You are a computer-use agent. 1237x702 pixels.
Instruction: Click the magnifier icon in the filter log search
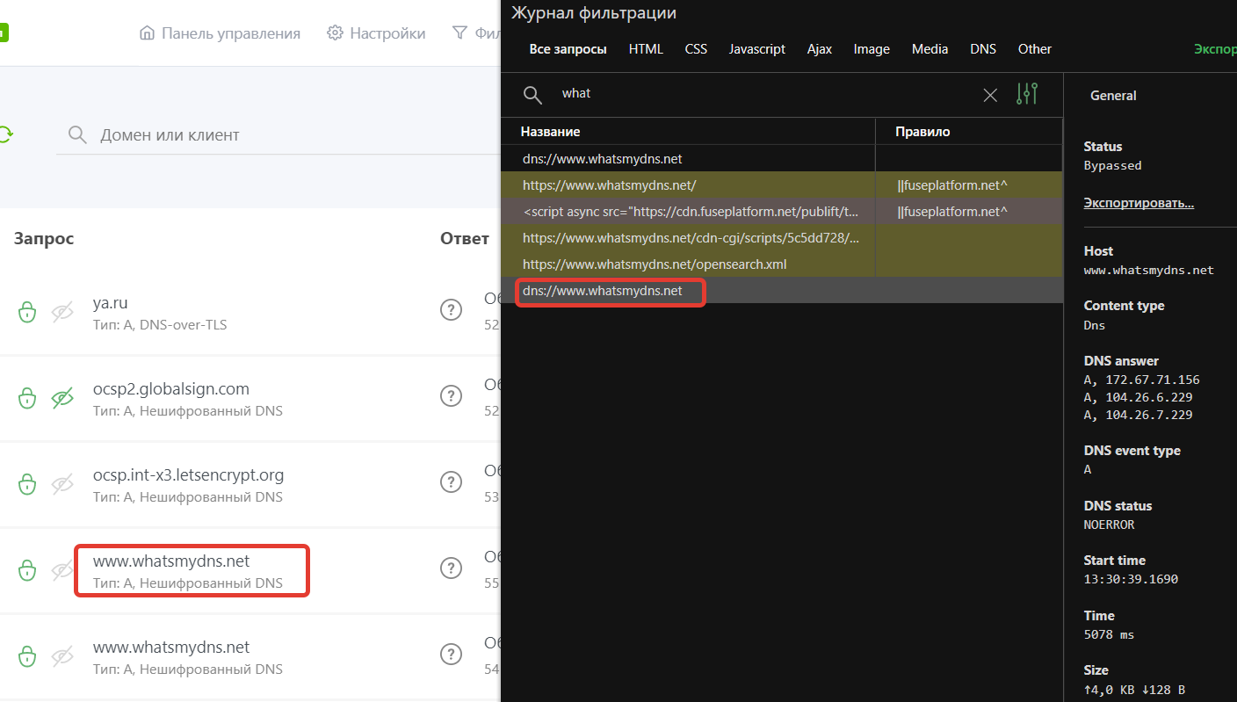533,93
